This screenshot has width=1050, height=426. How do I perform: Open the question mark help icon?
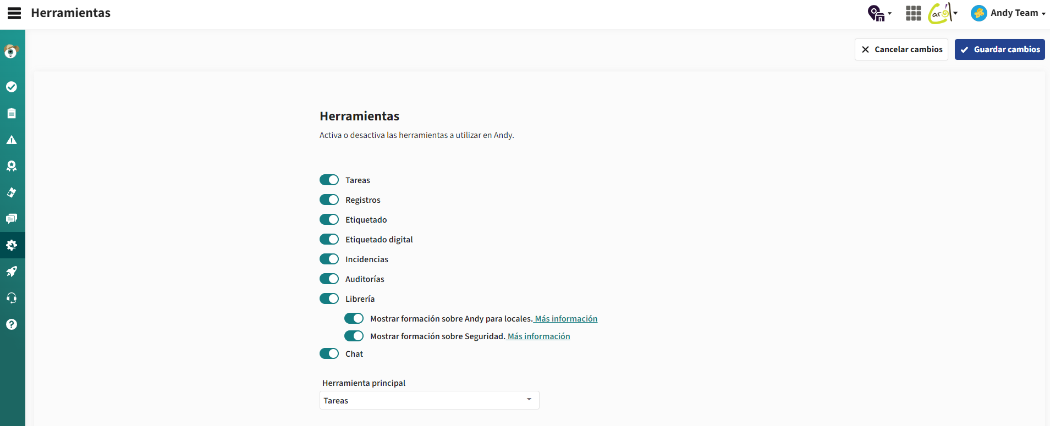click(x=12, y=324)
